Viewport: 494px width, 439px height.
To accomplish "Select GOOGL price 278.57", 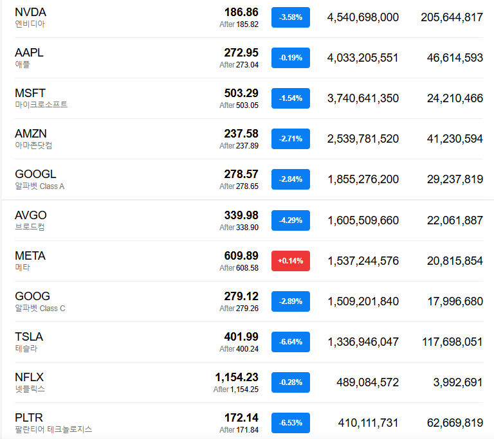I will pos(241,174).
